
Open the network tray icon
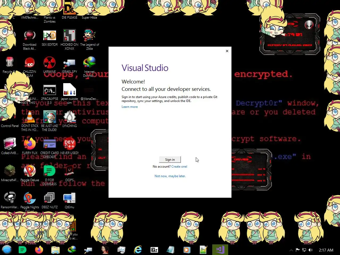(x=304, y=250)
